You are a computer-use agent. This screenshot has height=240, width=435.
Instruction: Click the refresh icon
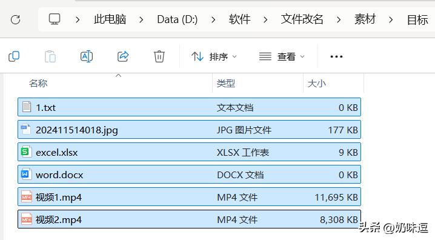click(15, 20)
